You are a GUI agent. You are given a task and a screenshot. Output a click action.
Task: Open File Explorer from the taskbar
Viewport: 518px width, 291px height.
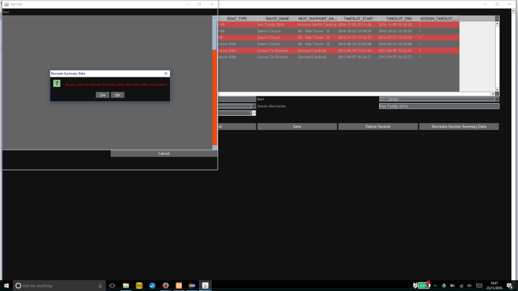126,286
